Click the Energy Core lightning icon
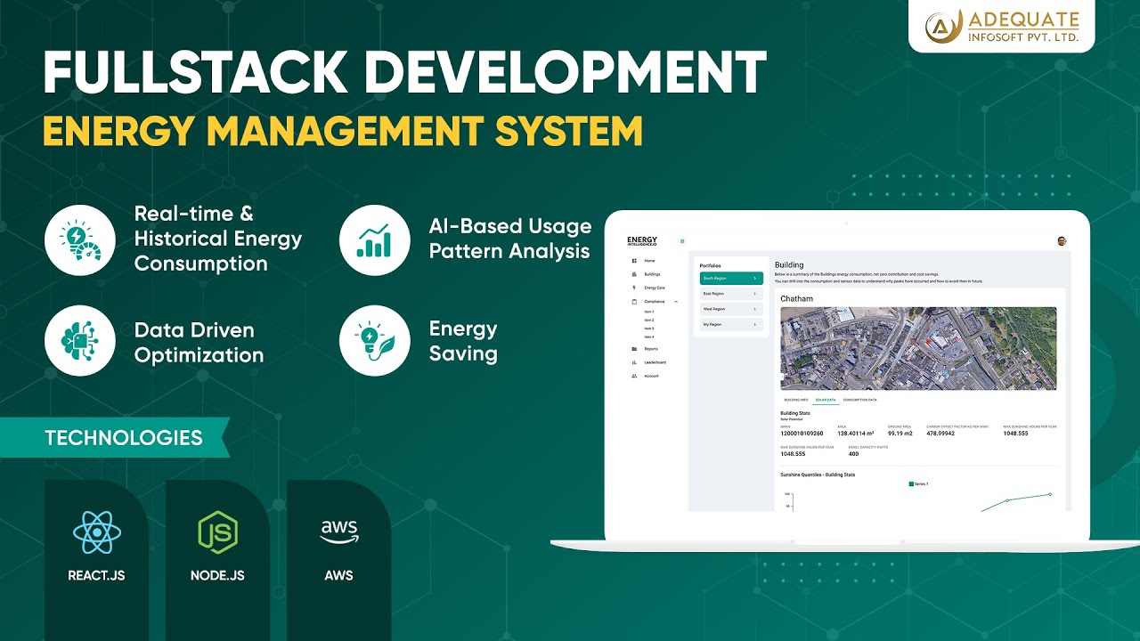Viewport: 1140px width, 641px height. (x=634, y=288)
